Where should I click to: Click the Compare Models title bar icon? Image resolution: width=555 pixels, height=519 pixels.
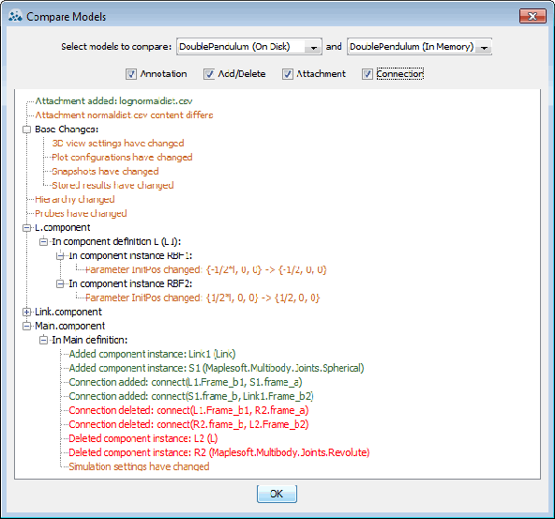tap(15, 16)
